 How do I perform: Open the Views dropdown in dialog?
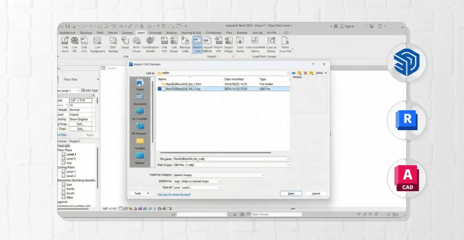321,73
